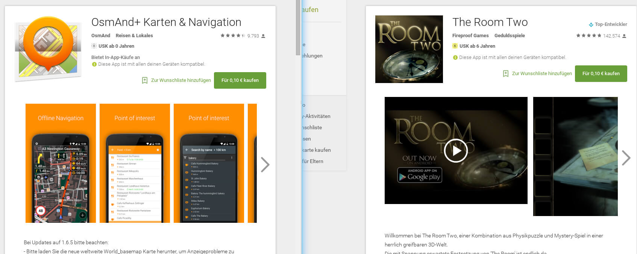Image resolution: width=637 pixels, height=254 pixels.
Task: Select the 'karte kaufen' sidebar entry
Action: pyautogui.click(x=317, y=150)
